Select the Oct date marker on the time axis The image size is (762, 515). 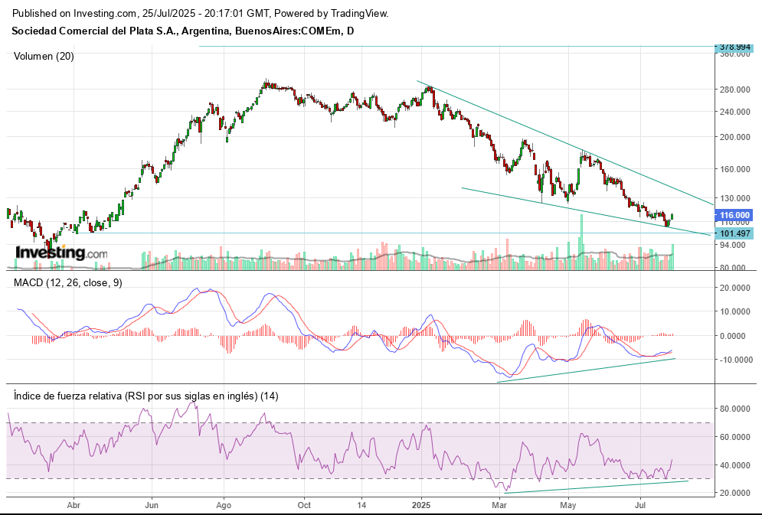click(x=304, y=505)
